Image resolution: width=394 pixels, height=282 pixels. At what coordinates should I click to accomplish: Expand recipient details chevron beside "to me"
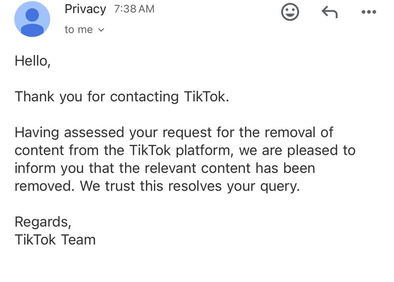click(x=101, y=30)
